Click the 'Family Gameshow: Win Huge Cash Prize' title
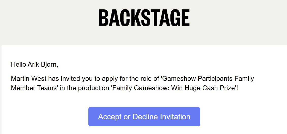The width and height of the screenshot is (287, 134). 173,88
